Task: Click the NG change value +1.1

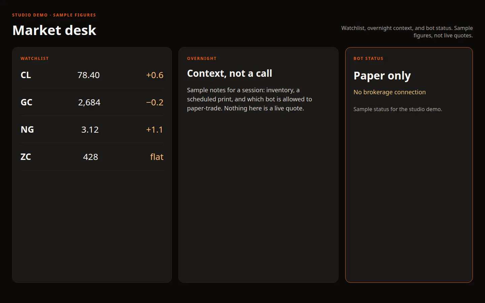Action: pos(155,130)
